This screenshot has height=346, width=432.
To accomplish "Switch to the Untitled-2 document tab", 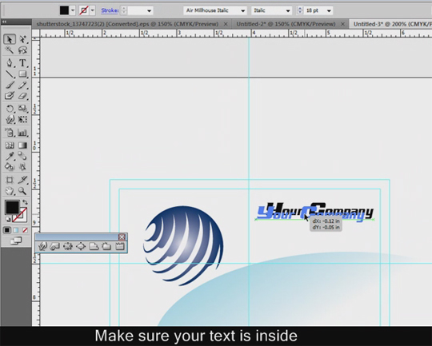I will click(286, 24).
